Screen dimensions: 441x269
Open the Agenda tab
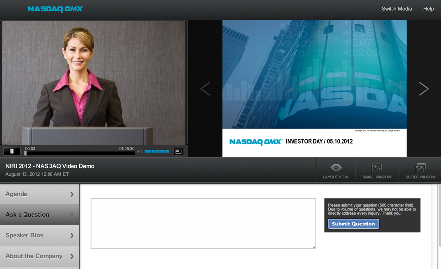point(40,194)
